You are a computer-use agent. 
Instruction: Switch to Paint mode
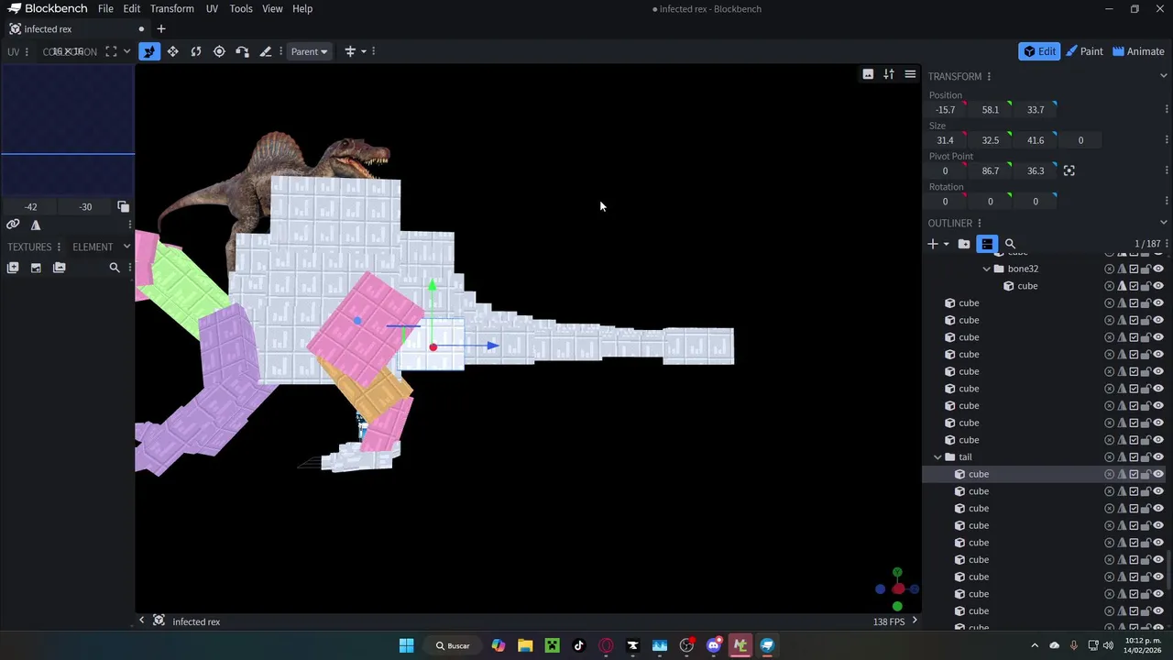(1085, 51)
